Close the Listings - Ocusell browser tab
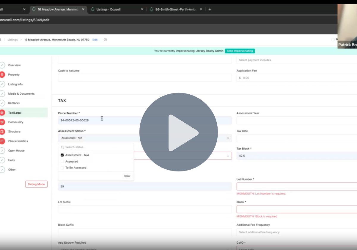Viewport: 357px width, 250px height. pos(142,9)
